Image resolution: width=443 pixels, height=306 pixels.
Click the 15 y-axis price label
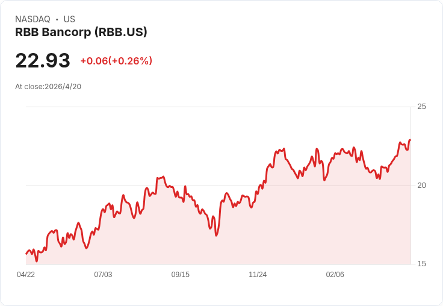coord(421,264)
